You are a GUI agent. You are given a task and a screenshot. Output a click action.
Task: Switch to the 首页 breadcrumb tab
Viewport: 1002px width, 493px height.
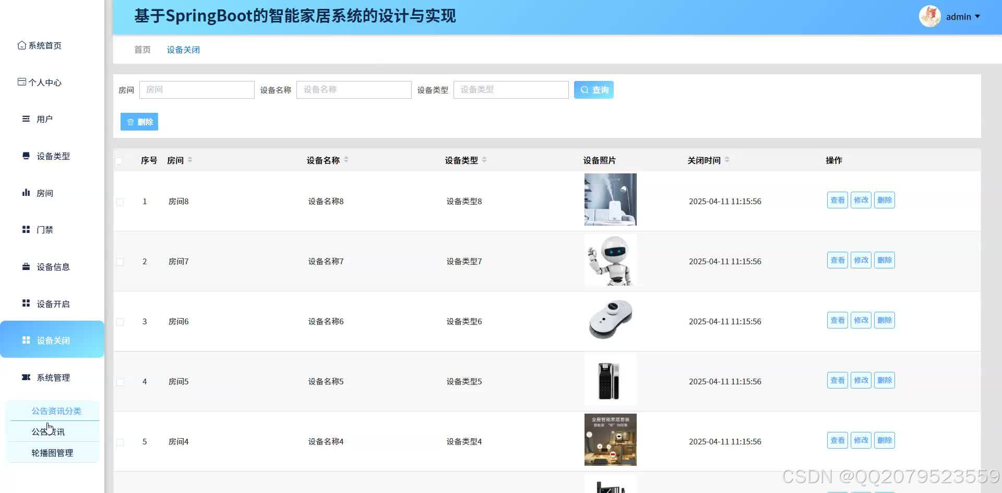142,49
